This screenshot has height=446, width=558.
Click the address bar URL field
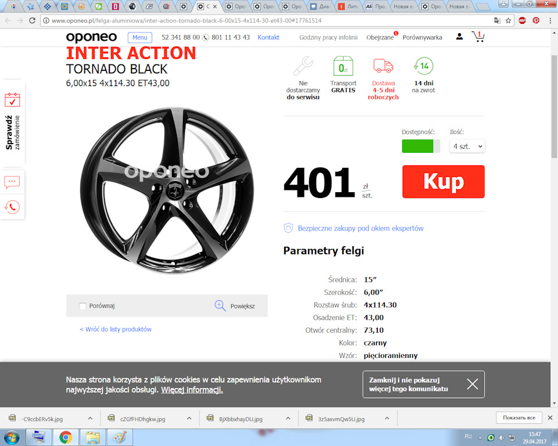(x=267, y=21)
